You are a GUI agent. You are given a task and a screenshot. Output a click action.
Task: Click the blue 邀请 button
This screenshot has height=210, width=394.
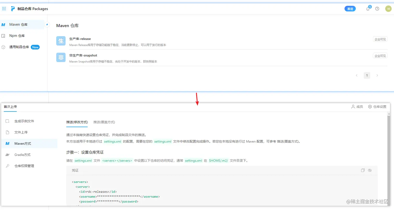click(x=350, y=9)
